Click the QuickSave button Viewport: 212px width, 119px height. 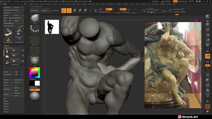point(155,1)
